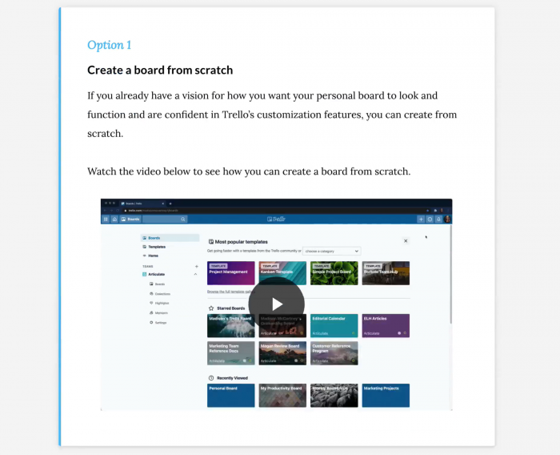Click the Boards button in Trello header
The height and width of the screenshot is (455, 560).
[x=130, y=219]
